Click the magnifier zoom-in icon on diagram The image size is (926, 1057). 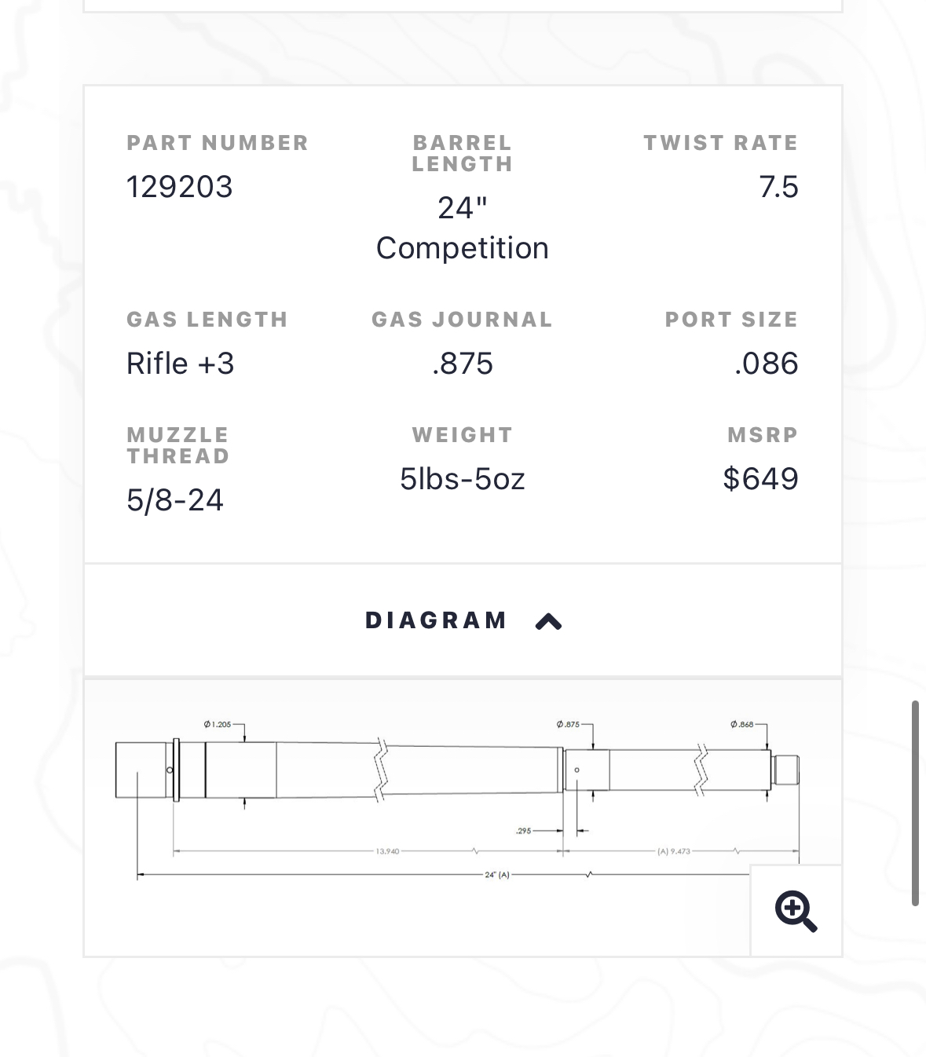click(796, 911)
